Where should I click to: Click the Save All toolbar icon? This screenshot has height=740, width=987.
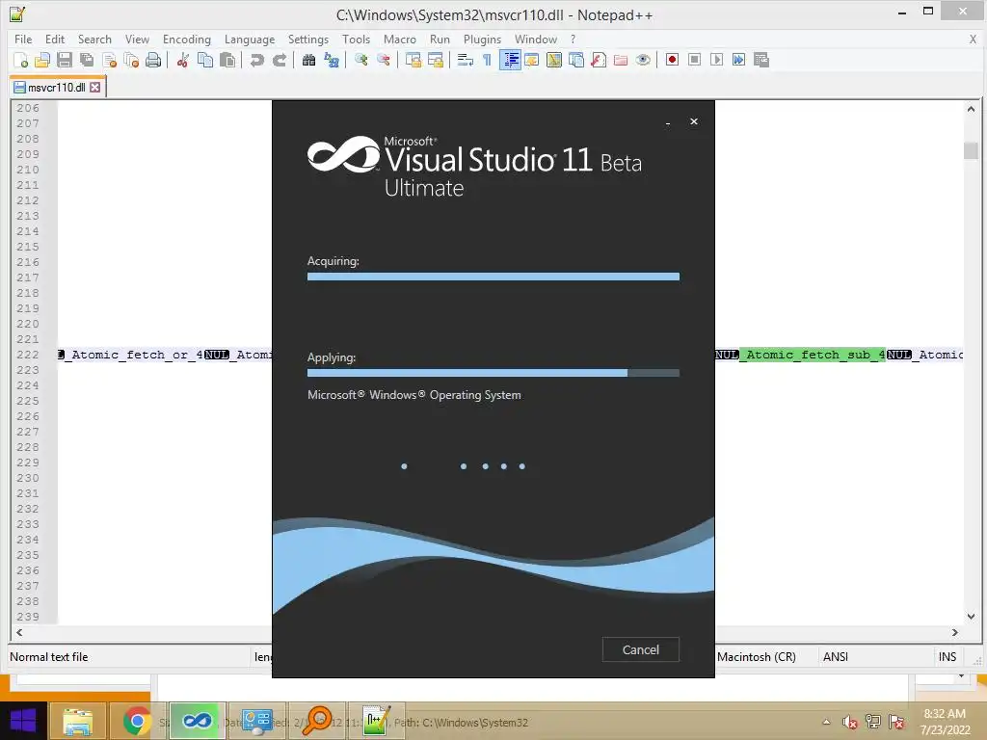coord(87,61)
